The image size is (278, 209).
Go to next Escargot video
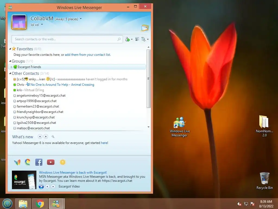point(53,186)
